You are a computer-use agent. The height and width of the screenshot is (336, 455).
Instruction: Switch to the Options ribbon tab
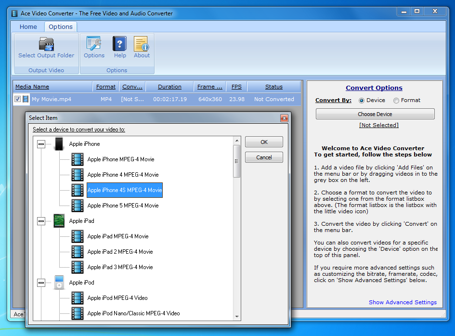coord(60,26)
